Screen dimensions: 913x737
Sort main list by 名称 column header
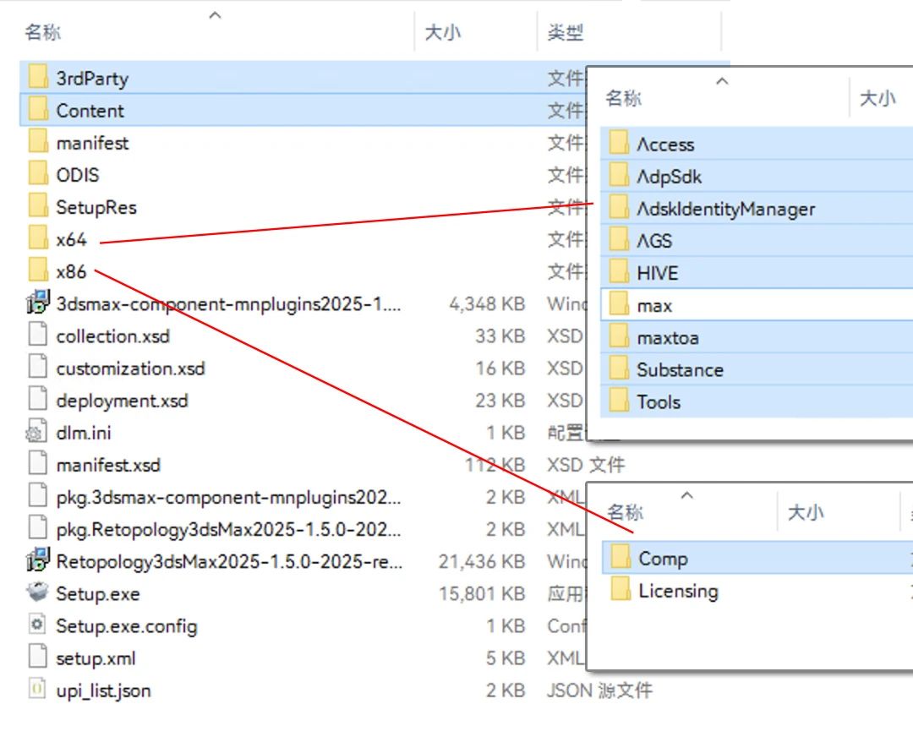[x=42, y=32]
